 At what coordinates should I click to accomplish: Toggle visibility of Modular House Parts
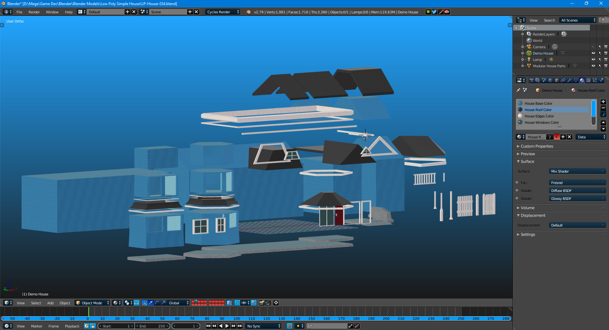point(593,66)
